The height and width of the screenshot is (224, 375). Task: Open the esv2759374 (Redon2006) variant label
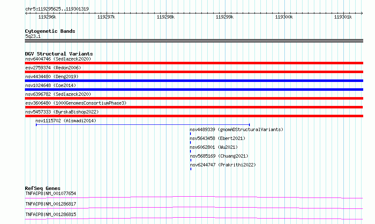pos(53,68)
